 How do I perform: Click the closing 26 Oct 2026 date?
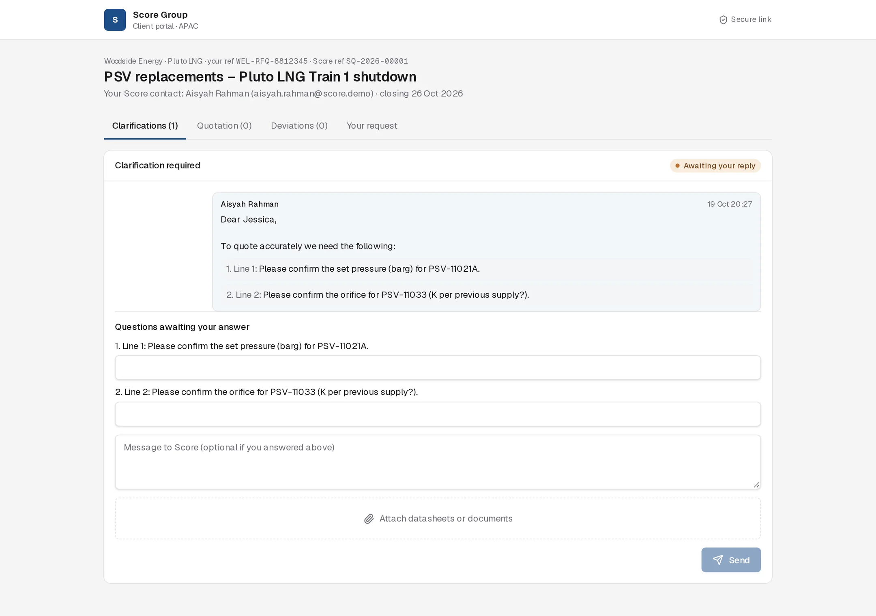pyautogui.click(x=421, y=94)
